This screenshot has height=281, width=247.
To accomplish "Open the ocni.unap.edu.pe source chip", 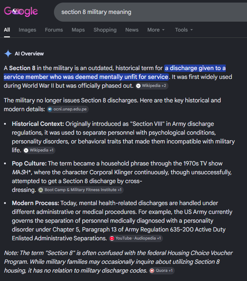I will pos(68,109).
